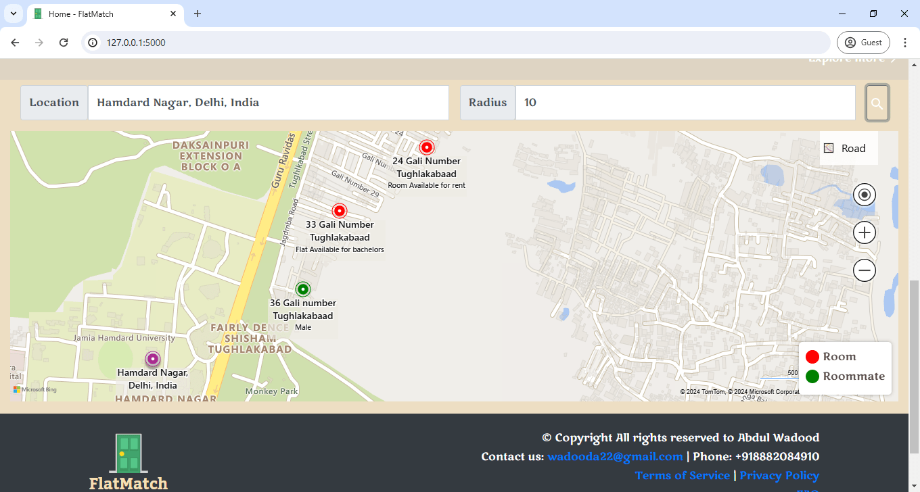This screenshot has width=920, height=492.
Task: Click the copyright 'Abdul Wadood' text
Action: (x=778, y=438)
